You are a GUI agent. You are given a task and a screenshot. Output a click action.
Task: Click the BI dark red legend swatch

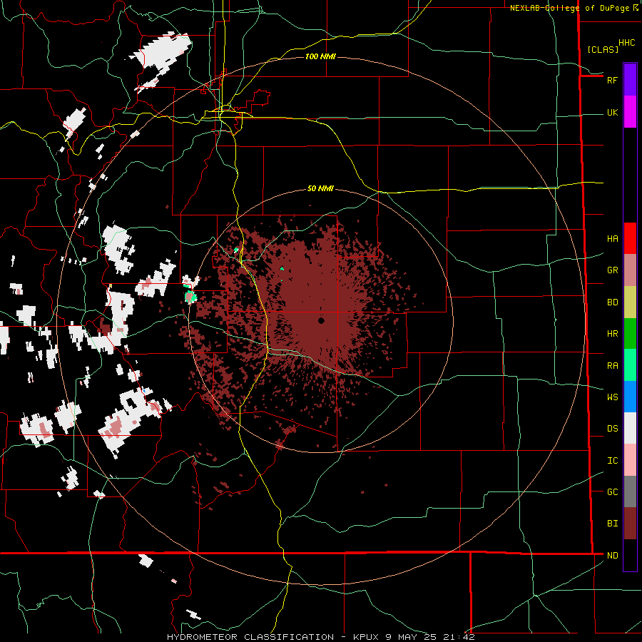[x=630, y=524]
